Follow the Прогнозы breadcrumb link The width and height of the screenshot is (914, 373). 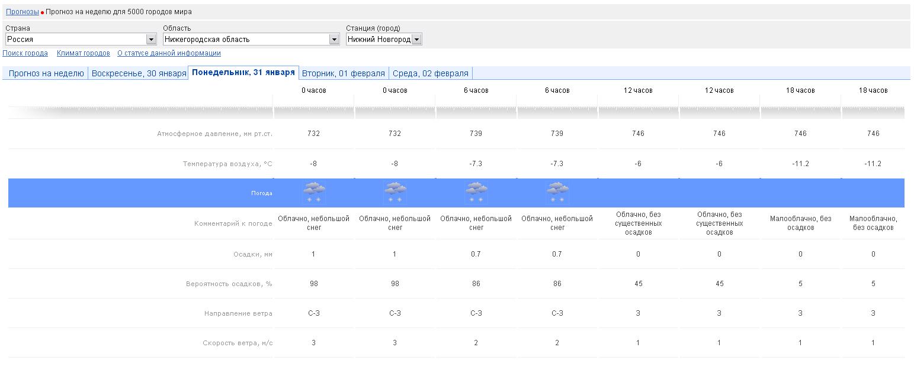23,12
